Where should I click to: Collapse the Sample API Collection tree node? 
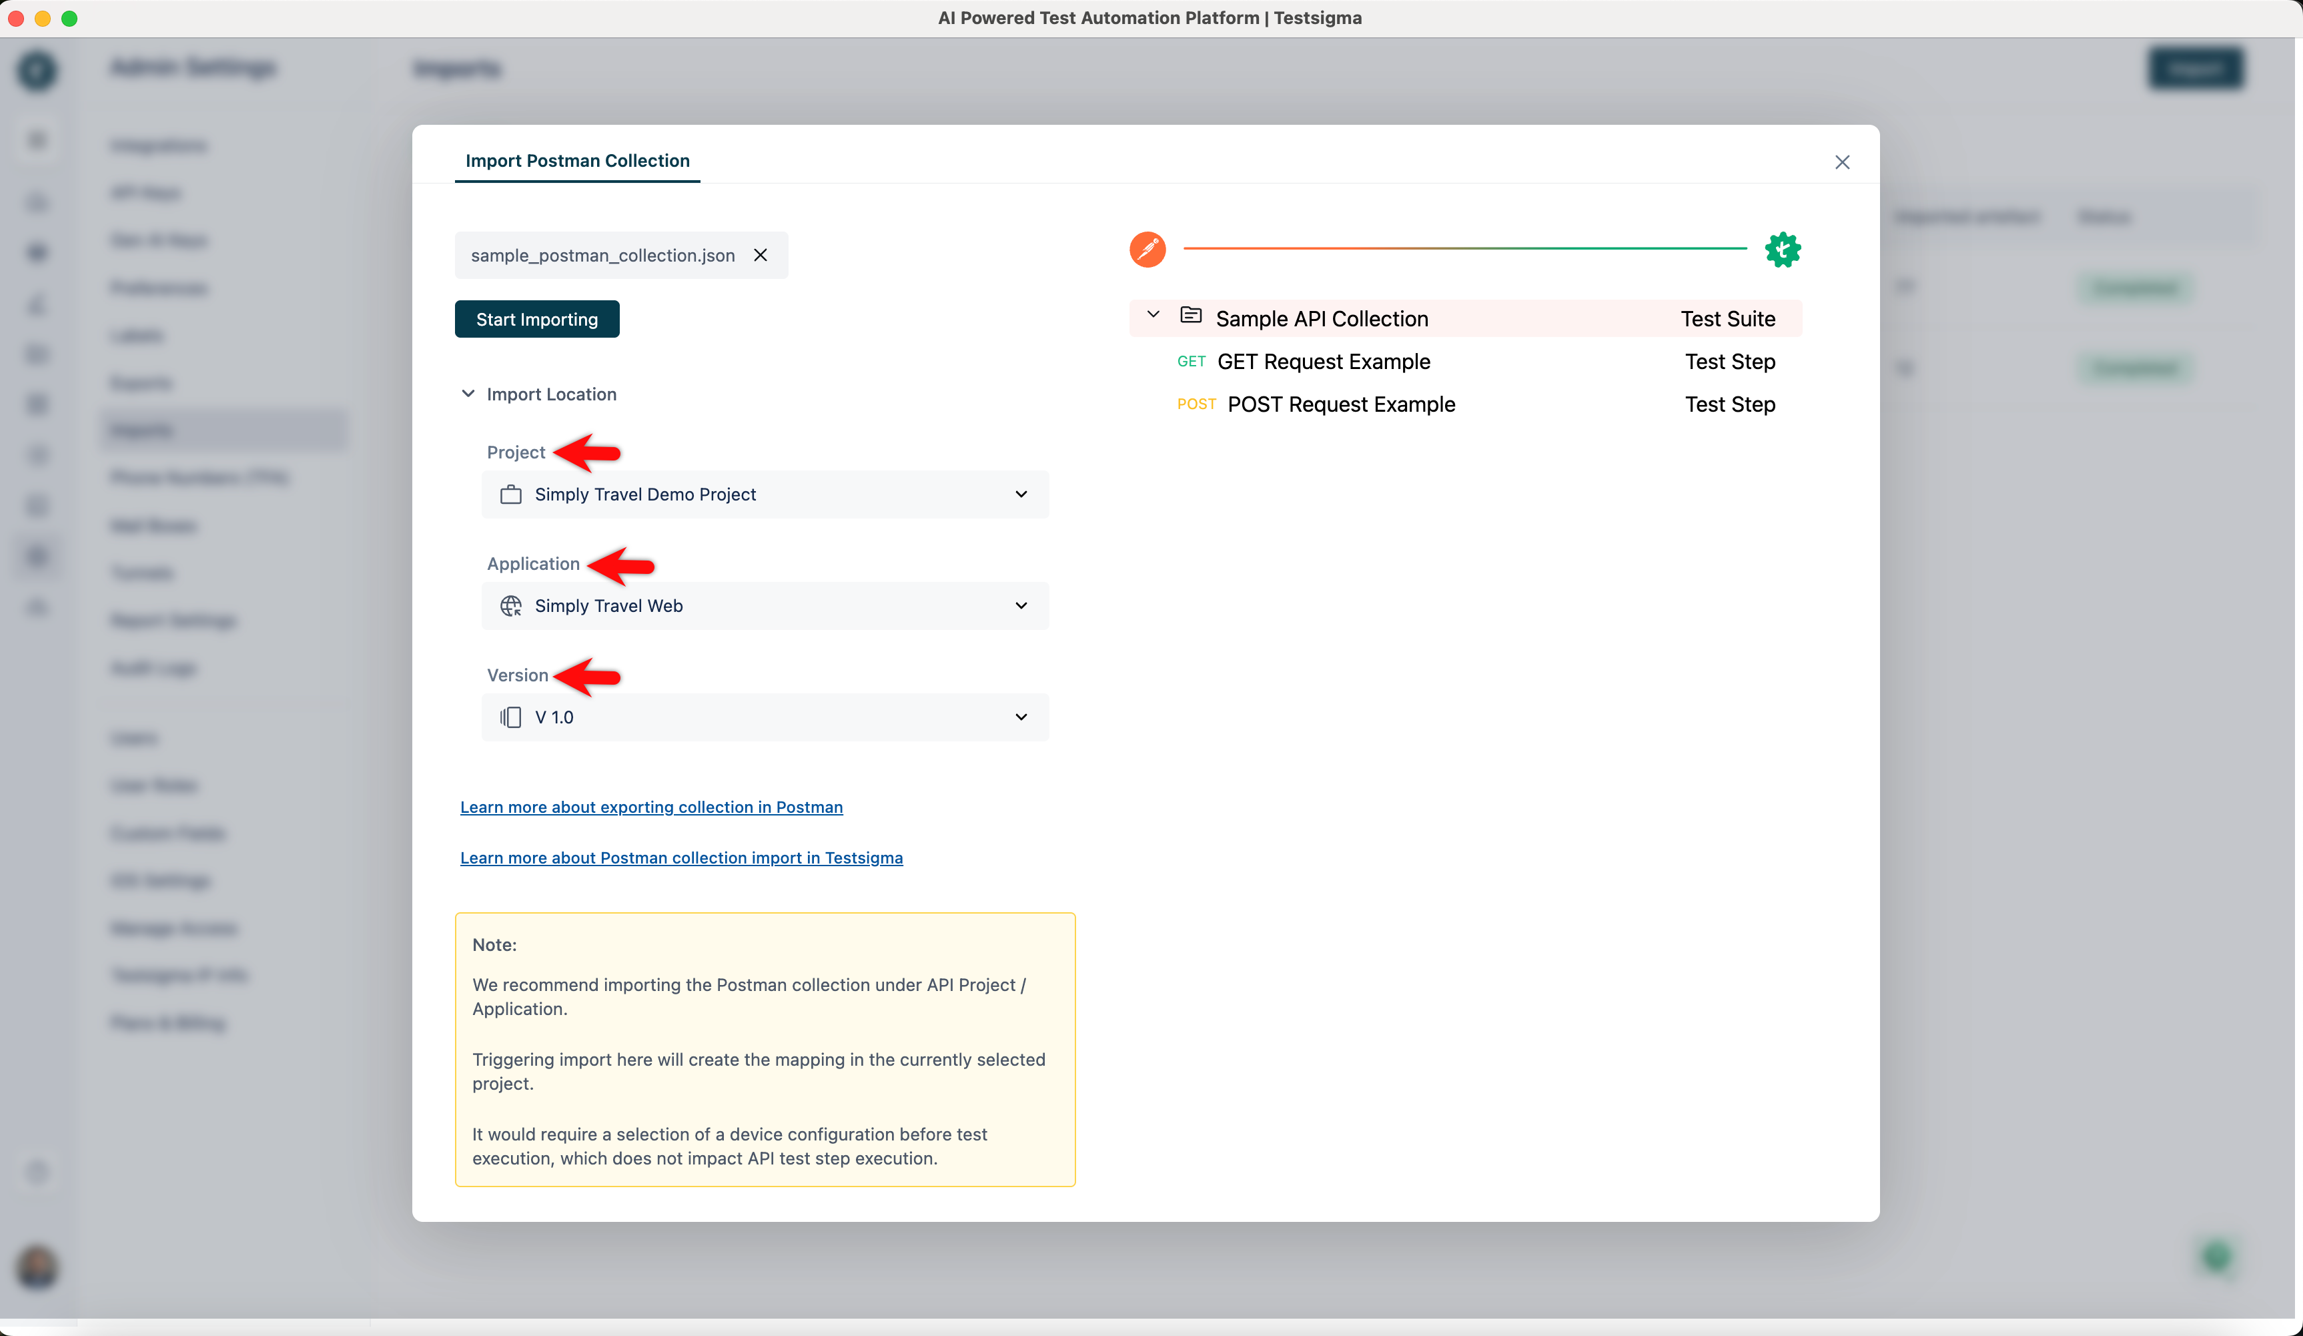(1154, 316)
